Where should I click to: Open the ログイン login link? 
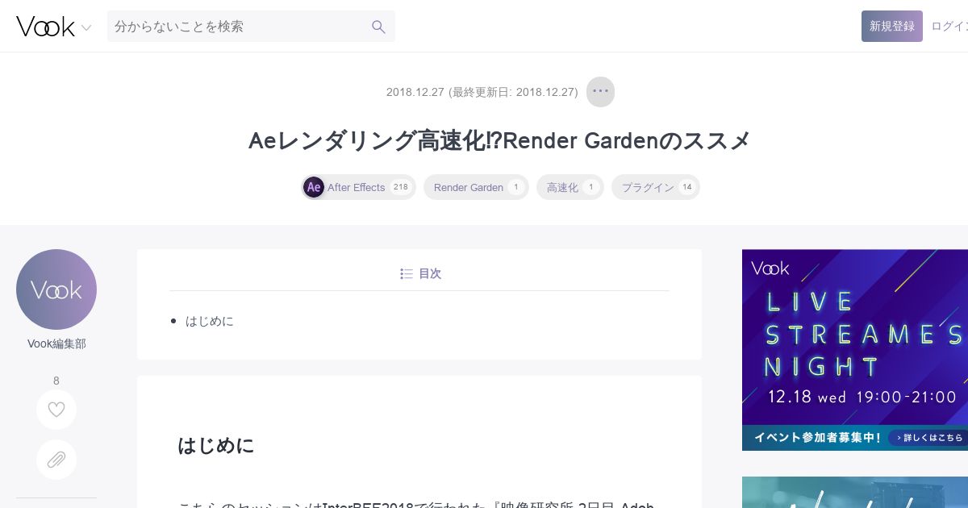click(949, 27)
